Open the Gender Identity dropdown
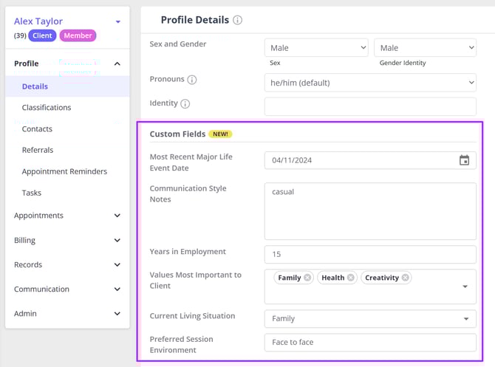Image resolution: width=495 pixels, height=367 pixels. 425,48
